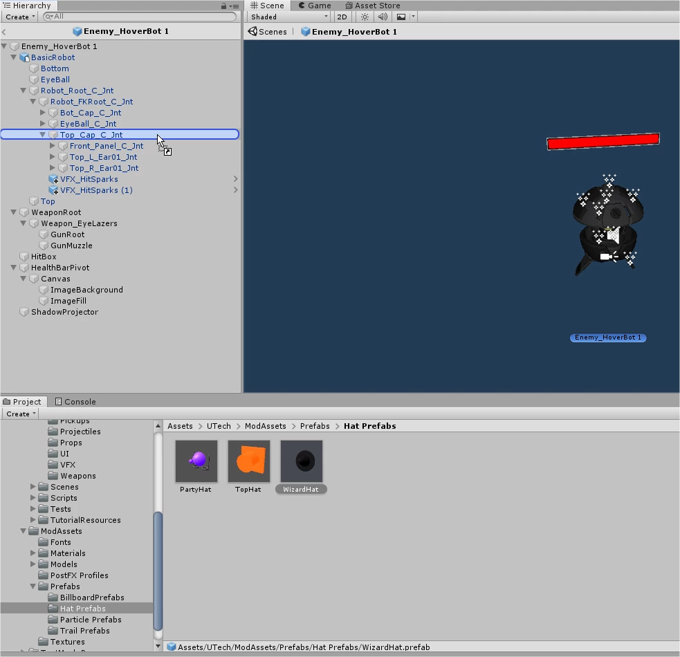Go back using prefab back arrow
The width and height of the screenshot is (680, 657).
pos(4,32)
